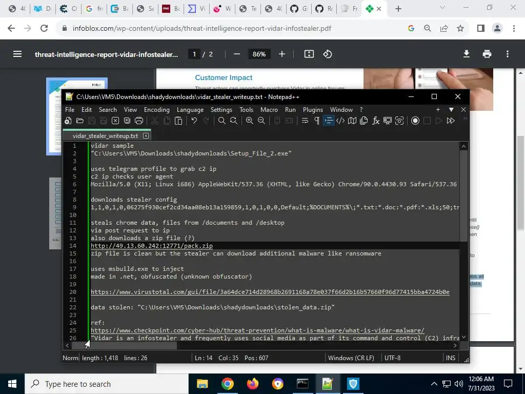Screen dimensions: 525x394
Task: Open the Macro menu
Action: [x=269, y=110]
